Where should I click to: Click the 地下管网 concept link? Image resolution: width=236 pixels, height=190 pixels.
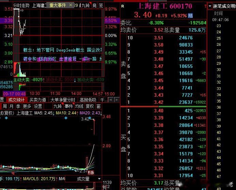45,50
